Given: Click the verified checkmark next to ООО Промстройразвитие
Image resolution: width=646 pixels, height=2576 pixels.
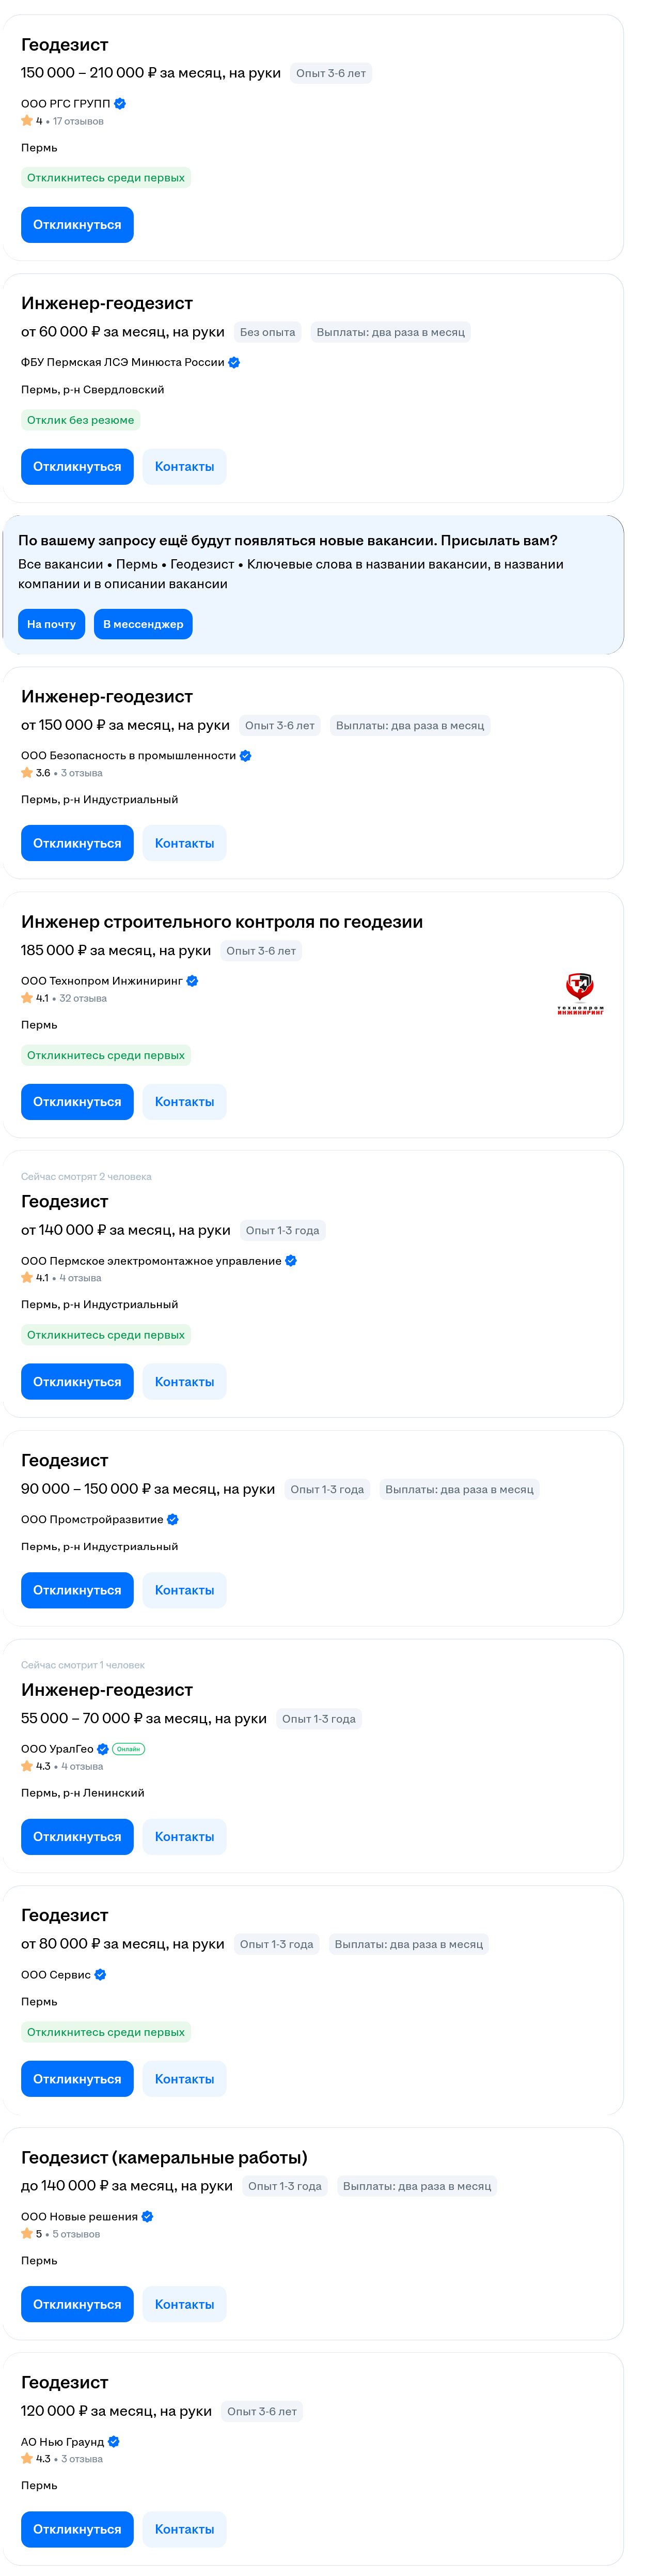Looking at the screenshot, I should (173, 1519).
